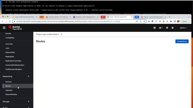Click the Create Route button

[x=182, y=41]
